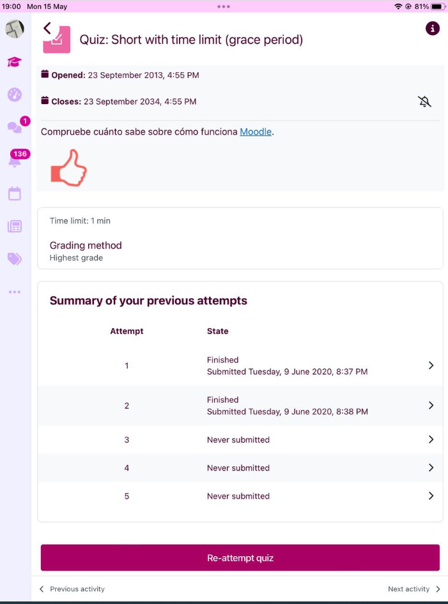Open the Dashboard gauge icon

tap(14, 94)
